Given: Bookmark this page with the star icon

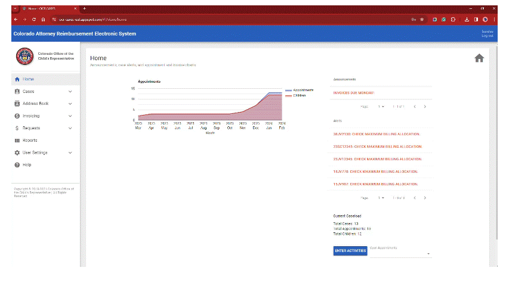Looking at the screenshot, I should coord(422,20).
